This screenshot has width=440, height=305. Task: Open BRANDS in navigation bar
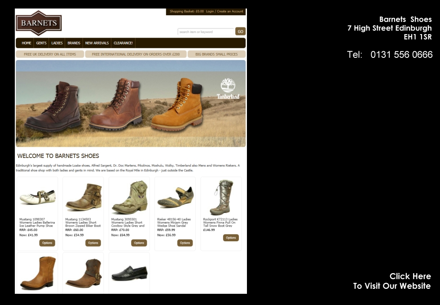[x=74, y=43]
